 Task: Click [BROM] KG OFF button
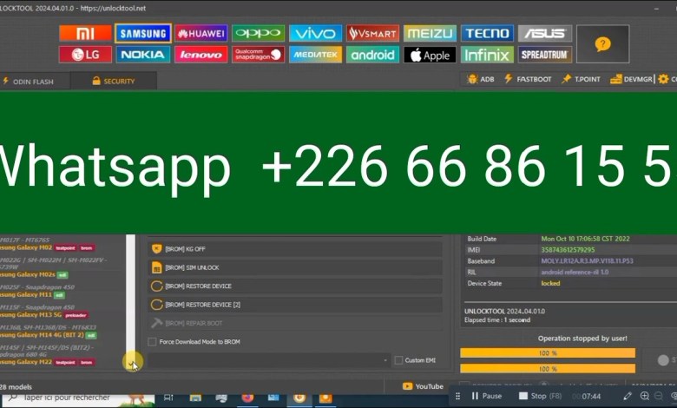click(293, 248)
